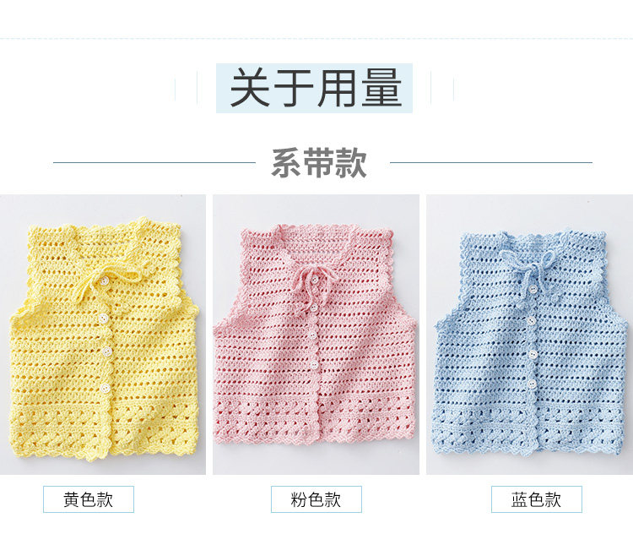Viewport: 633px width, 534px height.
Task: Click the lowest white button on blue vest
Action: pyautogui.click(x=533, y=384)
